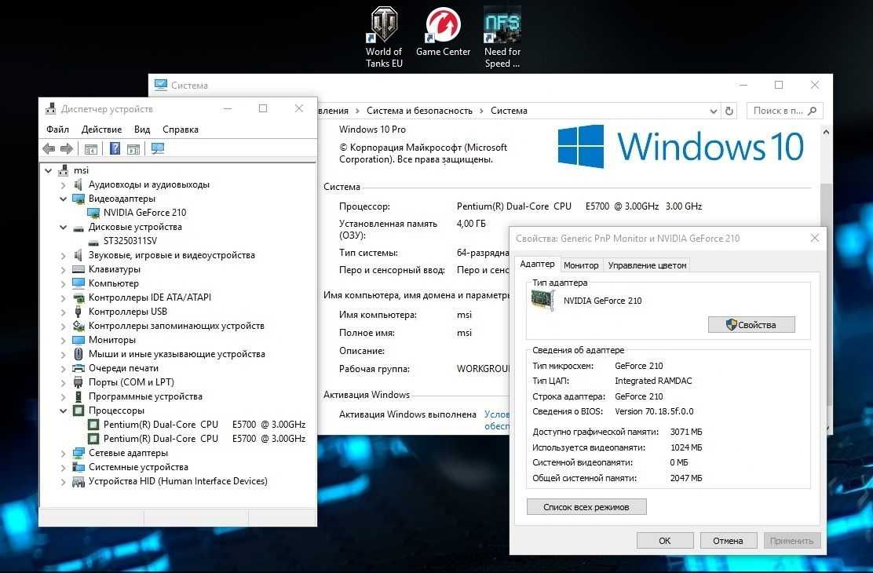Confirm with the OK button
873x573 pixels.
665,541
